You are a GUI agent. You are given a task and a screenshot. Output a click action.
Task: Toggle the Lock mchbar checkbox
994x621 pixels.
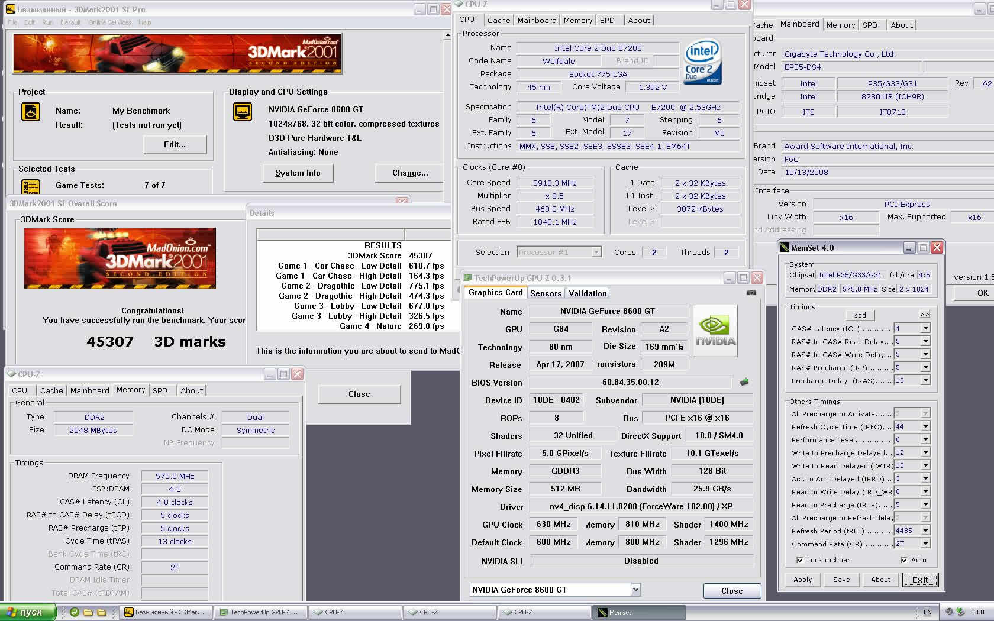(800, 560)
